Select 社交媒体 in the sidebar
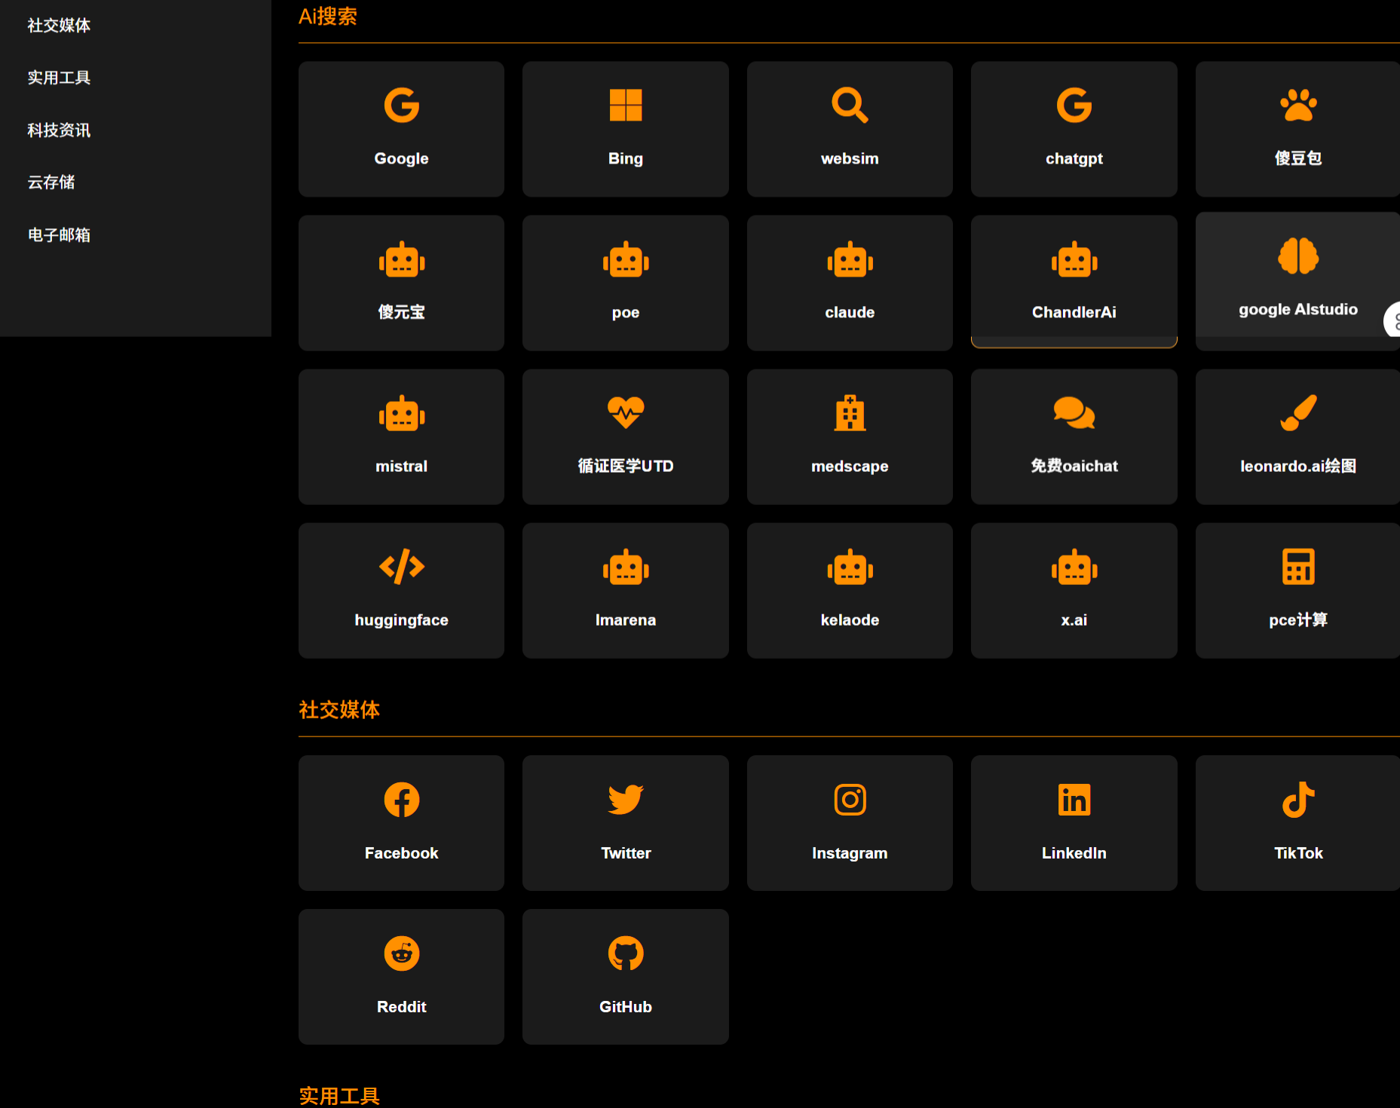Image resolution: width=1400 pixels, height=1108 pixels. (x=57, y=25)
